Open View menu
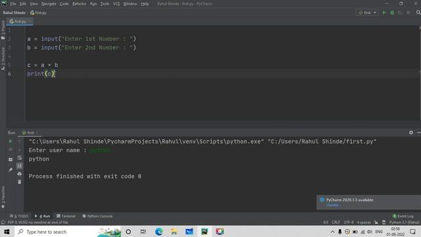The height and width of the screenshot is (237, 421). (x=34, y=4)
